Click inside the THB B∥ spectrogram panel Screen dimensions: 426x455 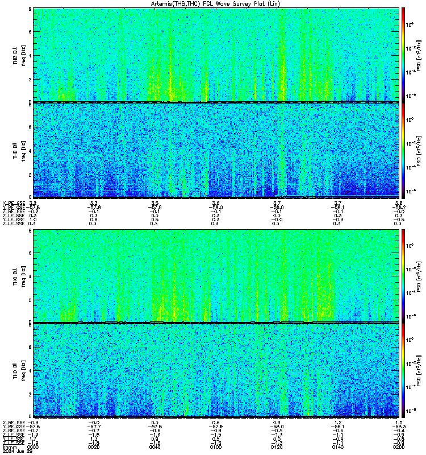point(216,151)
